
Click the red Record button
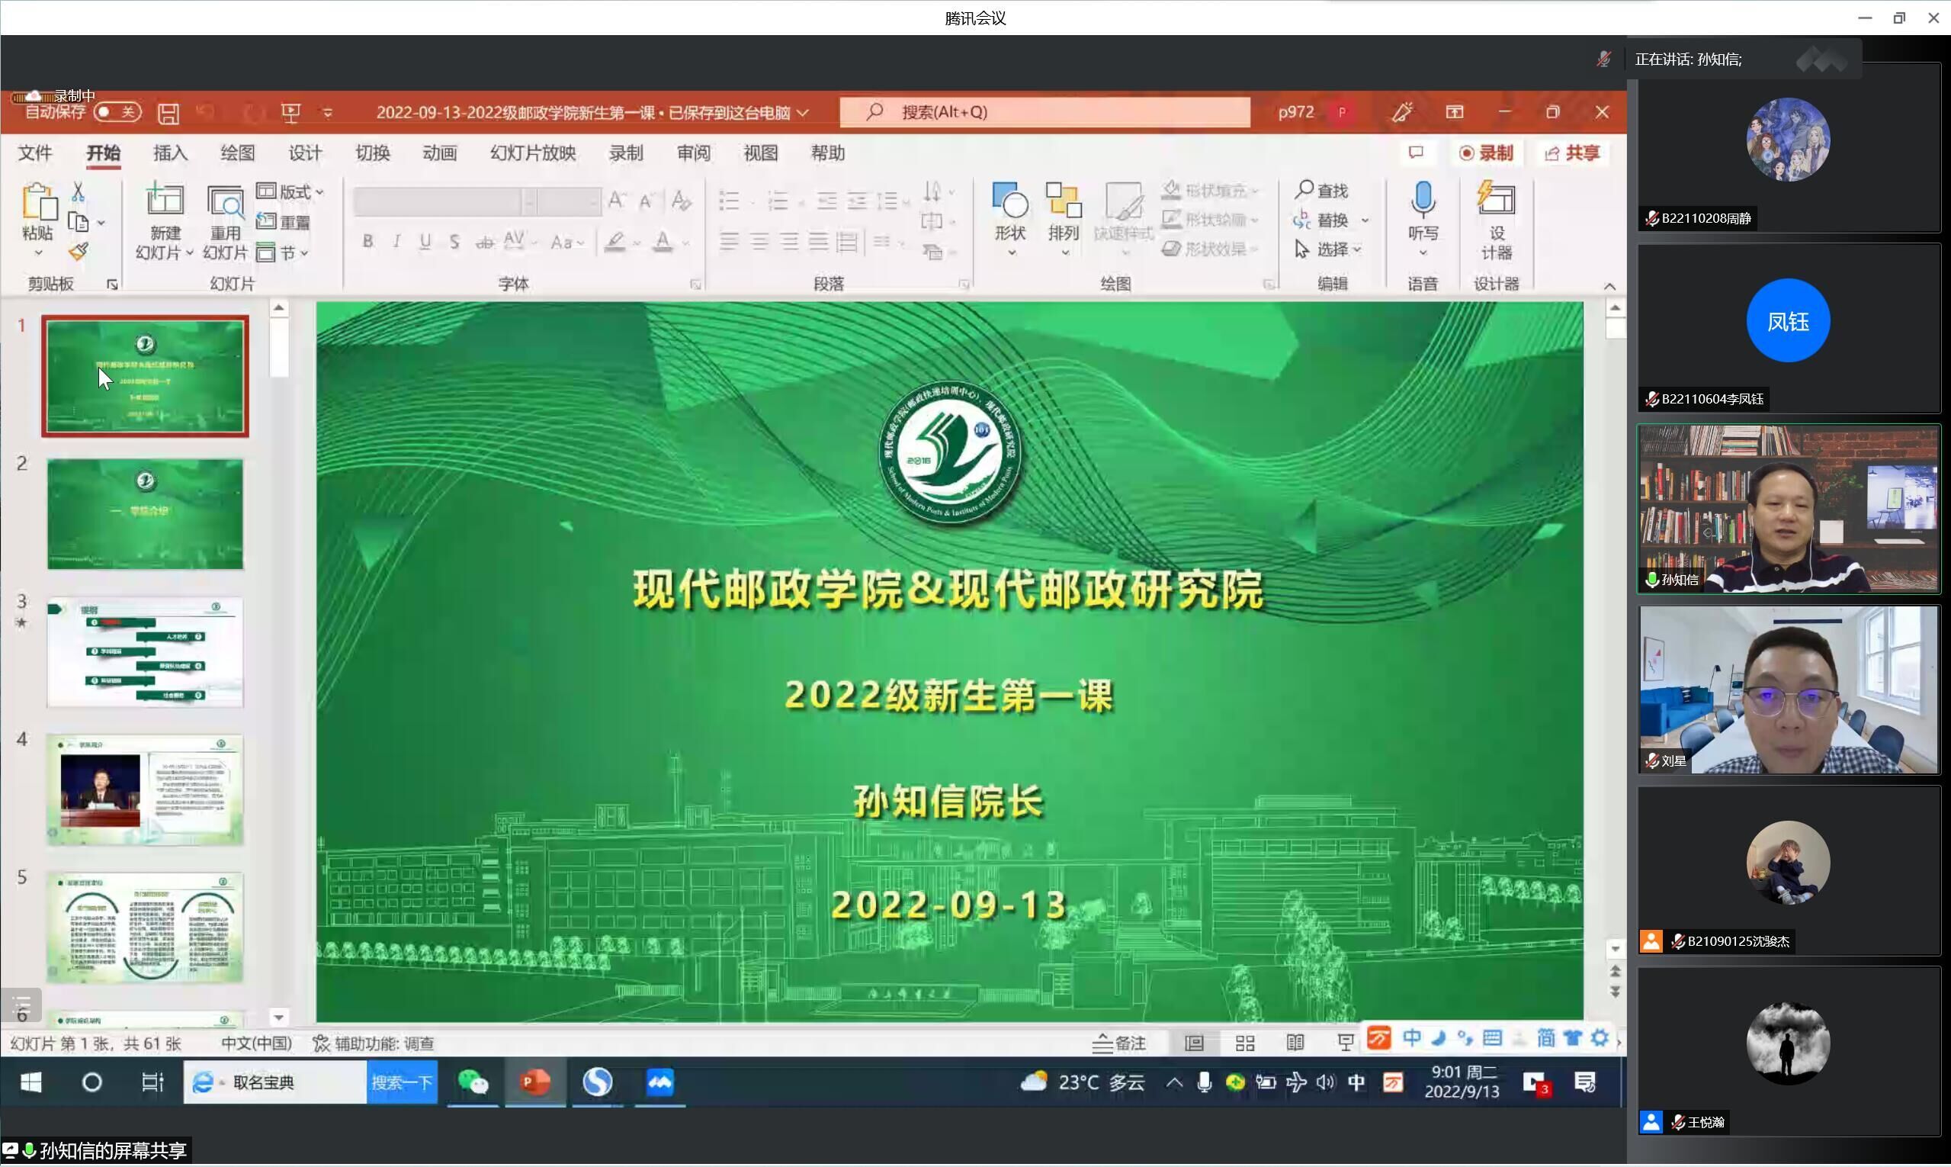click(x=1485, y=153)
